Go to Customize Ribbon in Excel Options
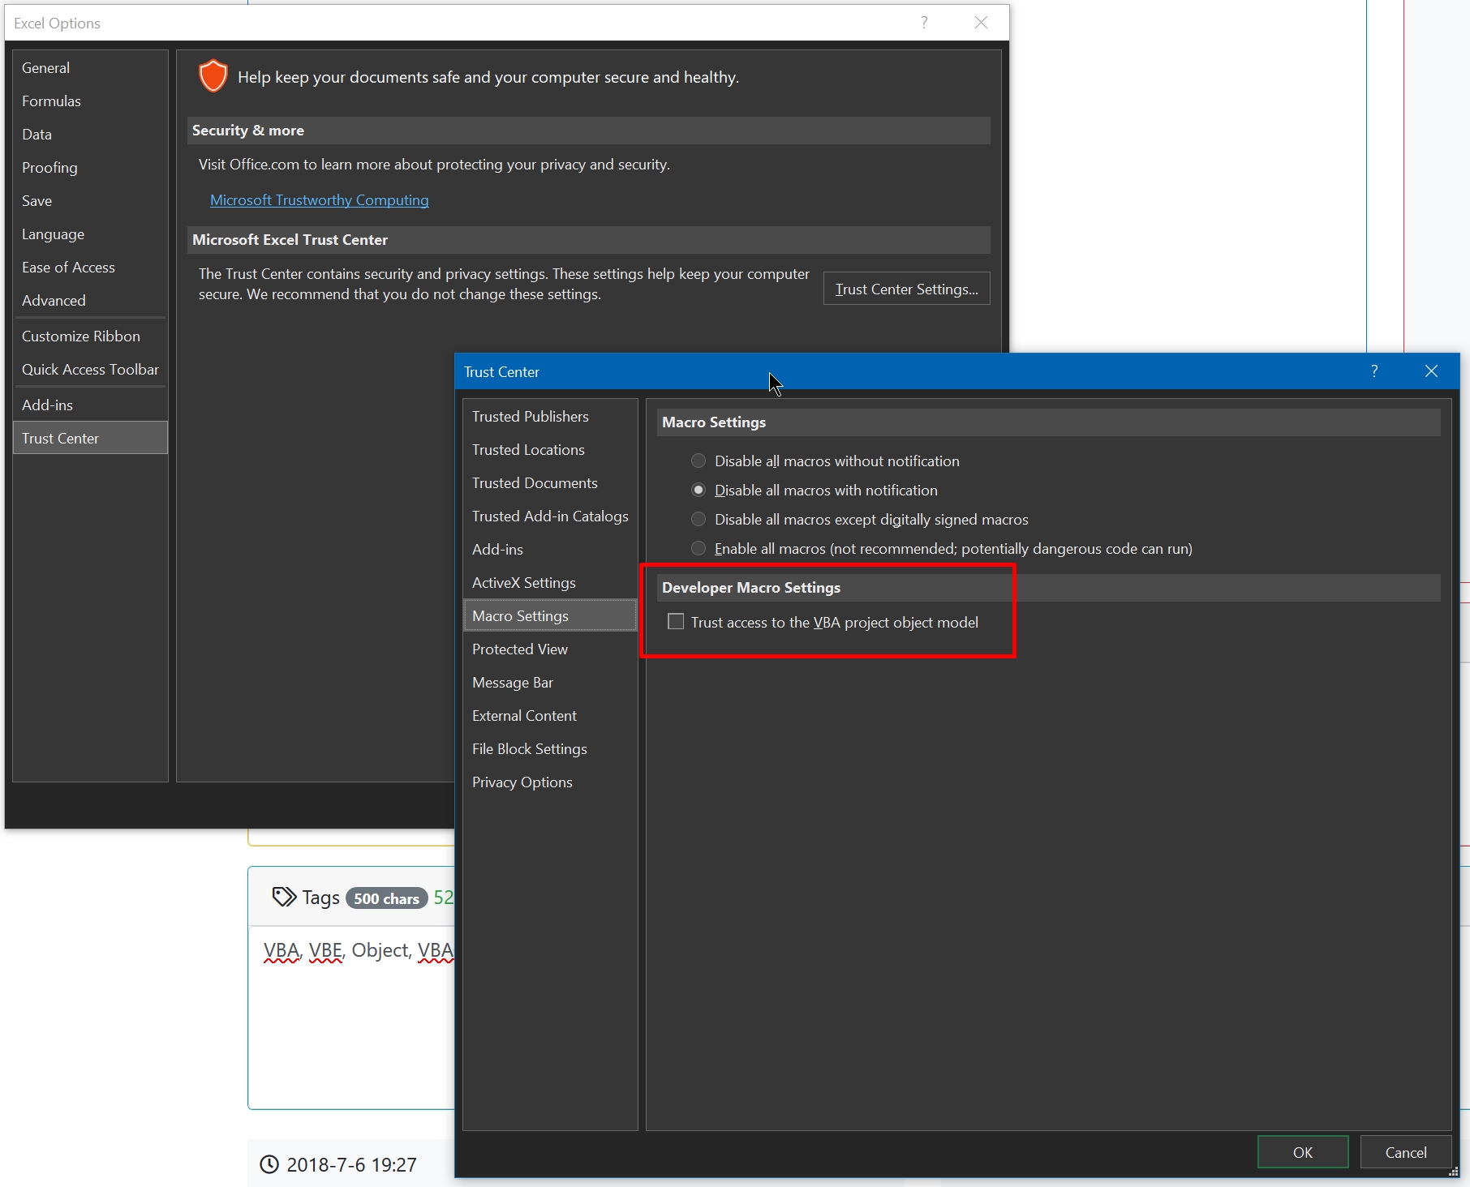This screenshot has height=1187, width=1470. pyautogui.click(x=81, y=336)
